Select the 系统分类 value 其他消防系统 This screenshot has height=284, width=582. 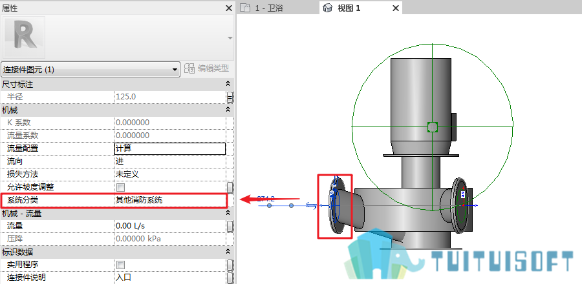coord(170,200)
